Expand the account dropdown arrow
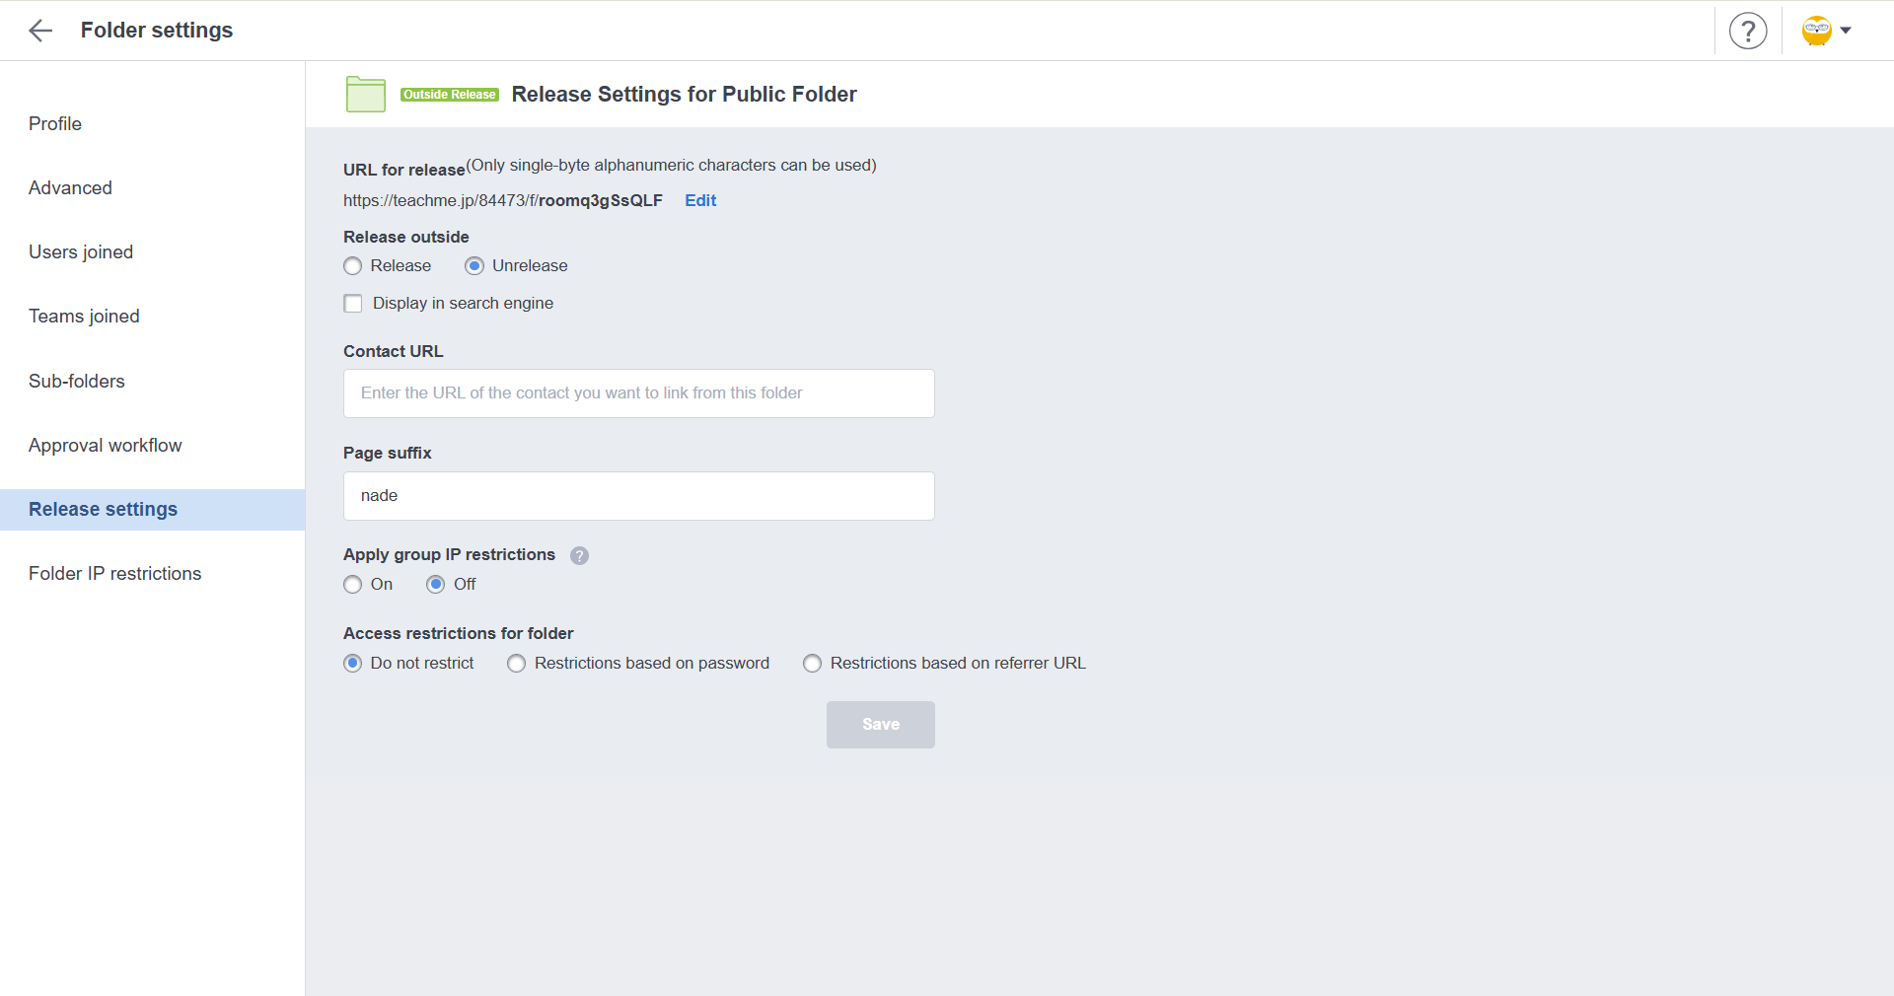Screen dimensions: 1894x996 point(1846,31)
